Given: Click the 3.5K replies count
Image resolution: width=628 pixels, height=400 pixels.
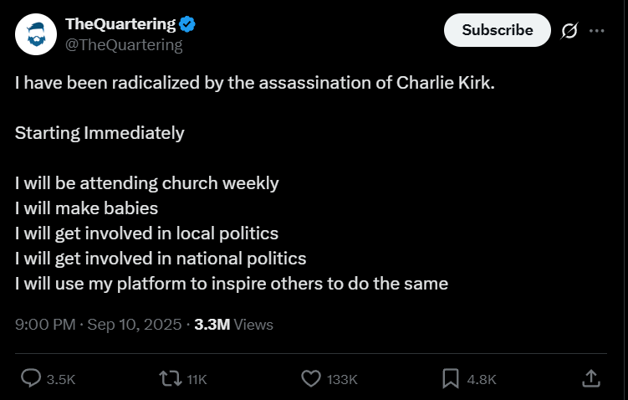Looking at the screenshot, I should coord(61,380).
